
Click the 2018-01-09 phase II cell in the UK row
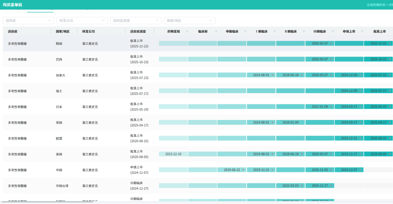290,123
